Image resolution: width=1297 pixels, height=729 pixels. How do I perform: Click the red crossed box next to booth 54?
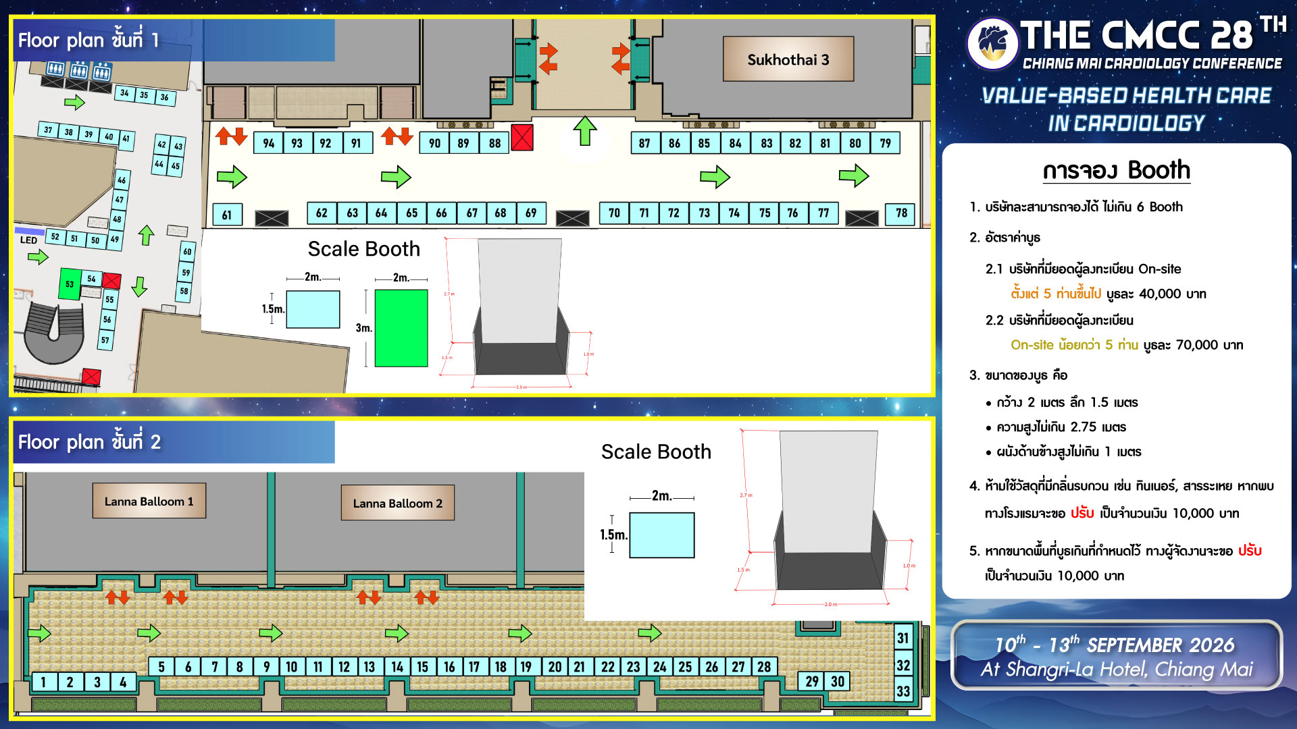click(x=112, y=281)
